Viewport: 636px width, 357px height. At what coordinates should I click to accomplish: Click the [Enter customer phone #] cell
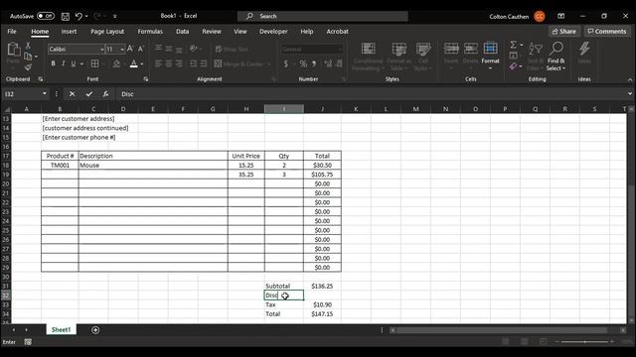[x=79, y=137]
